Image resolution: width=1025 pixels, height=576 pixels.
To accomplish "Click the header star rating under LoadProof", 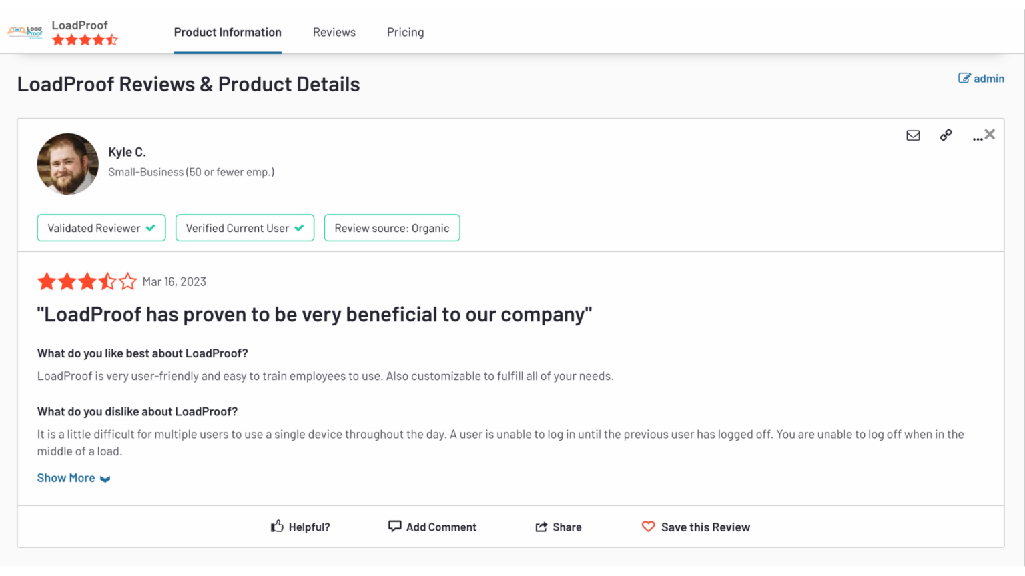I will point(85,40).
